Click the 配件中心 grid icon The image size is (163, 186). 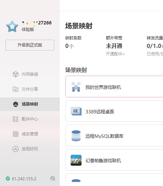point(16,119)
